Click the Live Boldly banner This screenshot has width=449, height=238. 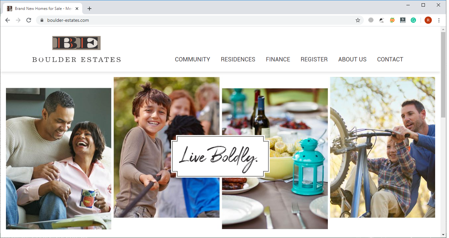221,156
